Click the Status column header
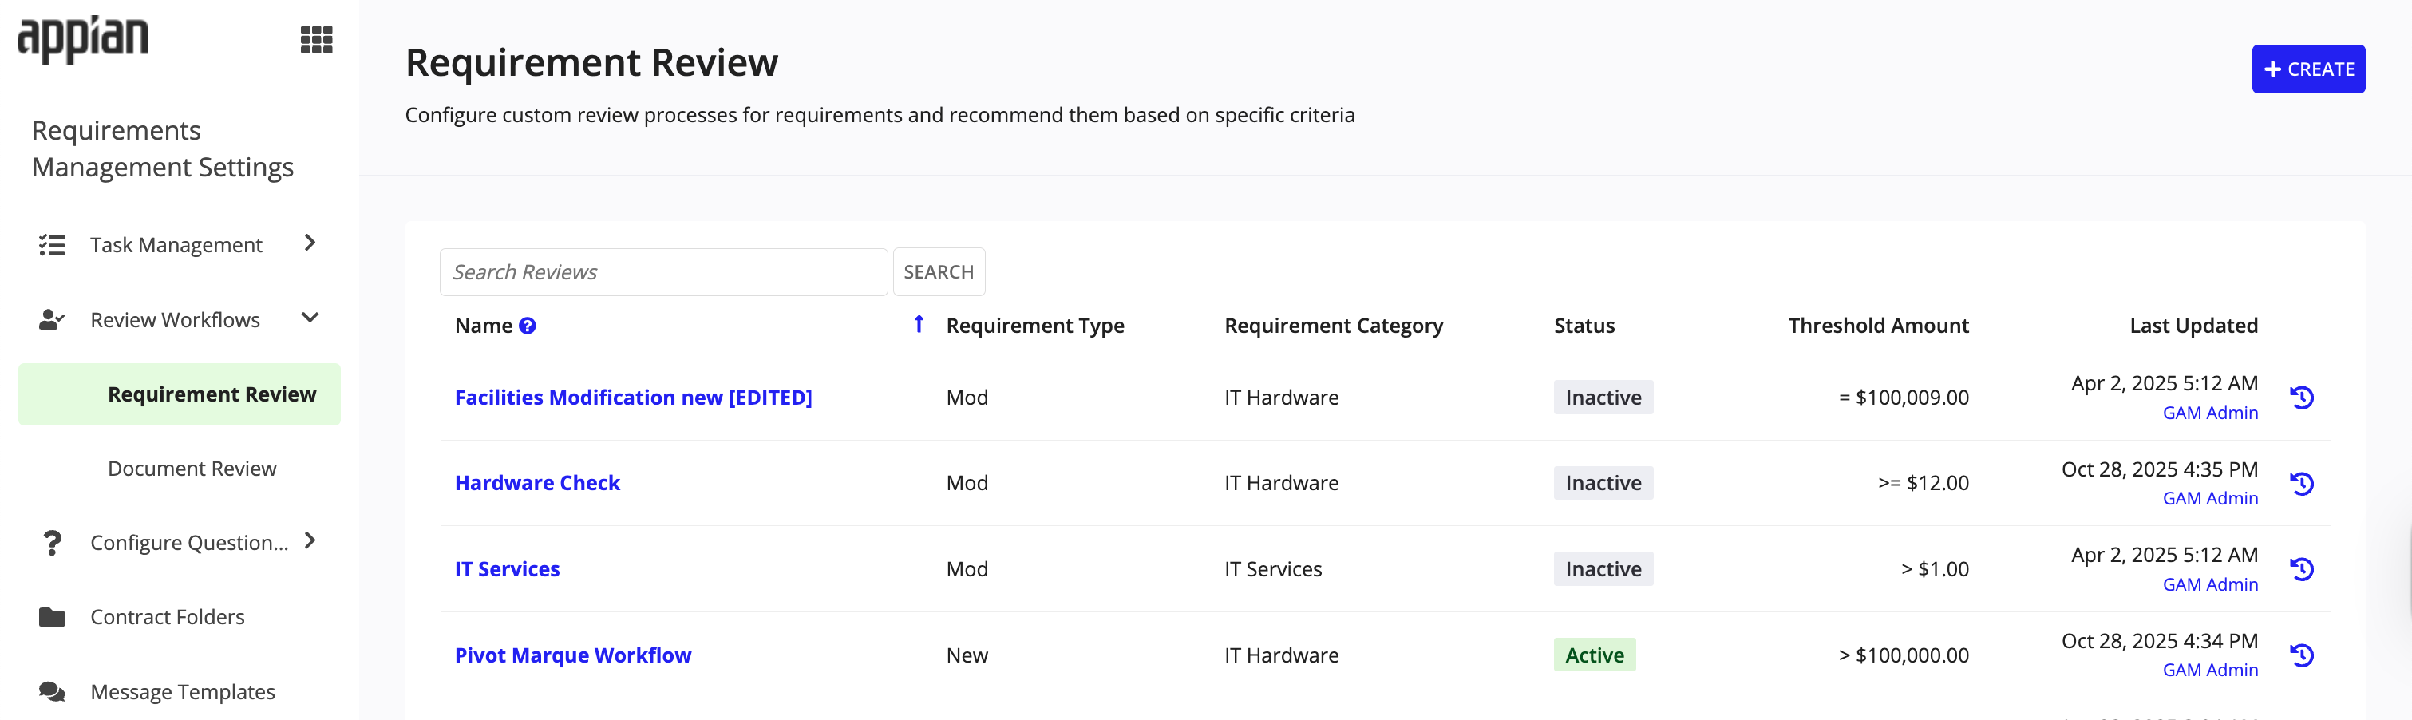Screen dimensions: 2412x720 click(x=1584, y=326)
